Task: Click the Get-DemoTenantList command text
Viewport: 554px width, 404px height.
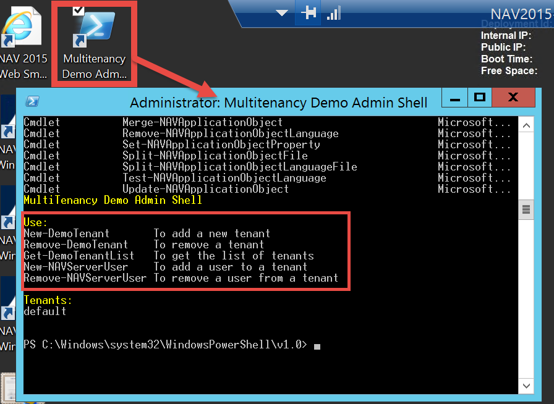Action: [79, 256]
